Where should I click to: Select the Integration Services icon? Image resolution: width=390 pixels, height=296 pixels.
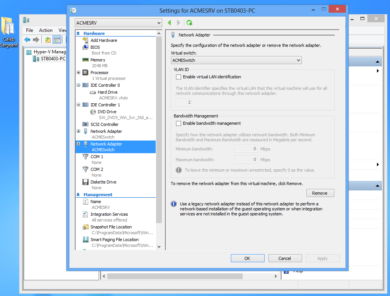(x=85, y=214)
